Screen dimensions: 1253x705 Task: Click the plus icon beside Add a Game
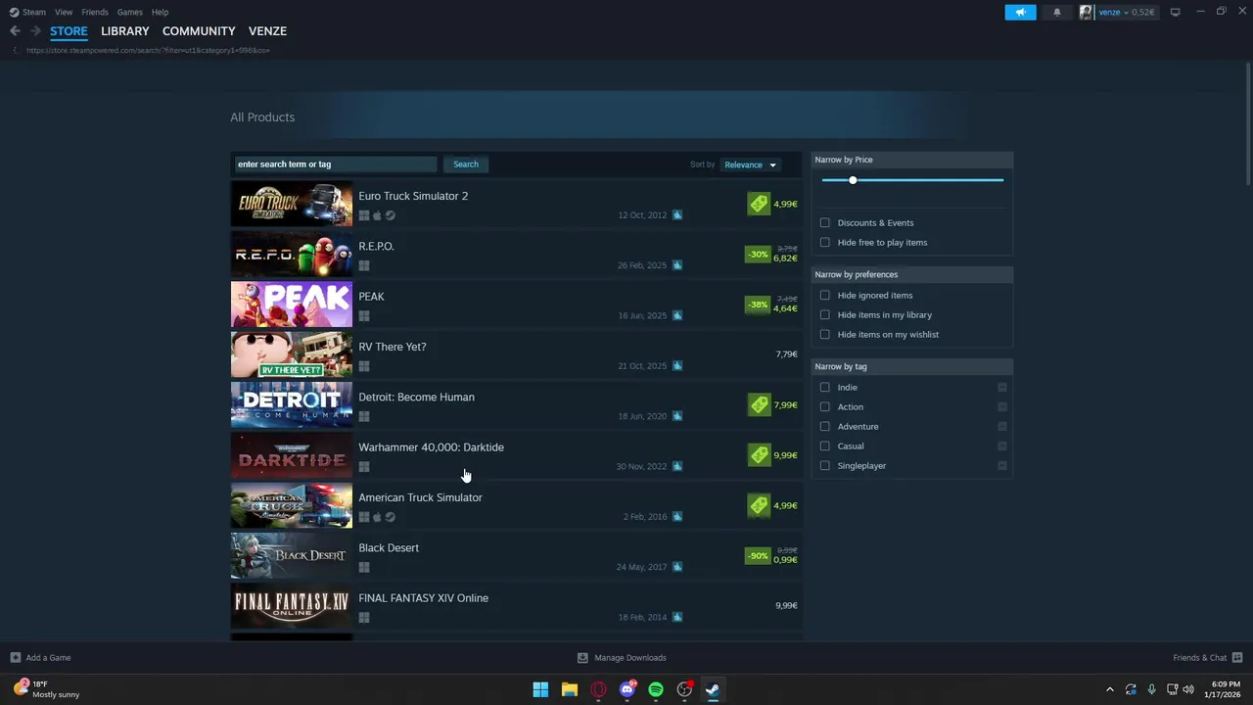point(15,658)
